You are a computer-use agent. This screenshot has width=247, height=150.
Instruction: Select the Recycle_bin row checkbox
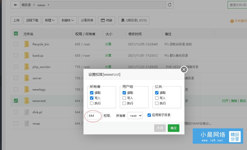pos(16,44)
